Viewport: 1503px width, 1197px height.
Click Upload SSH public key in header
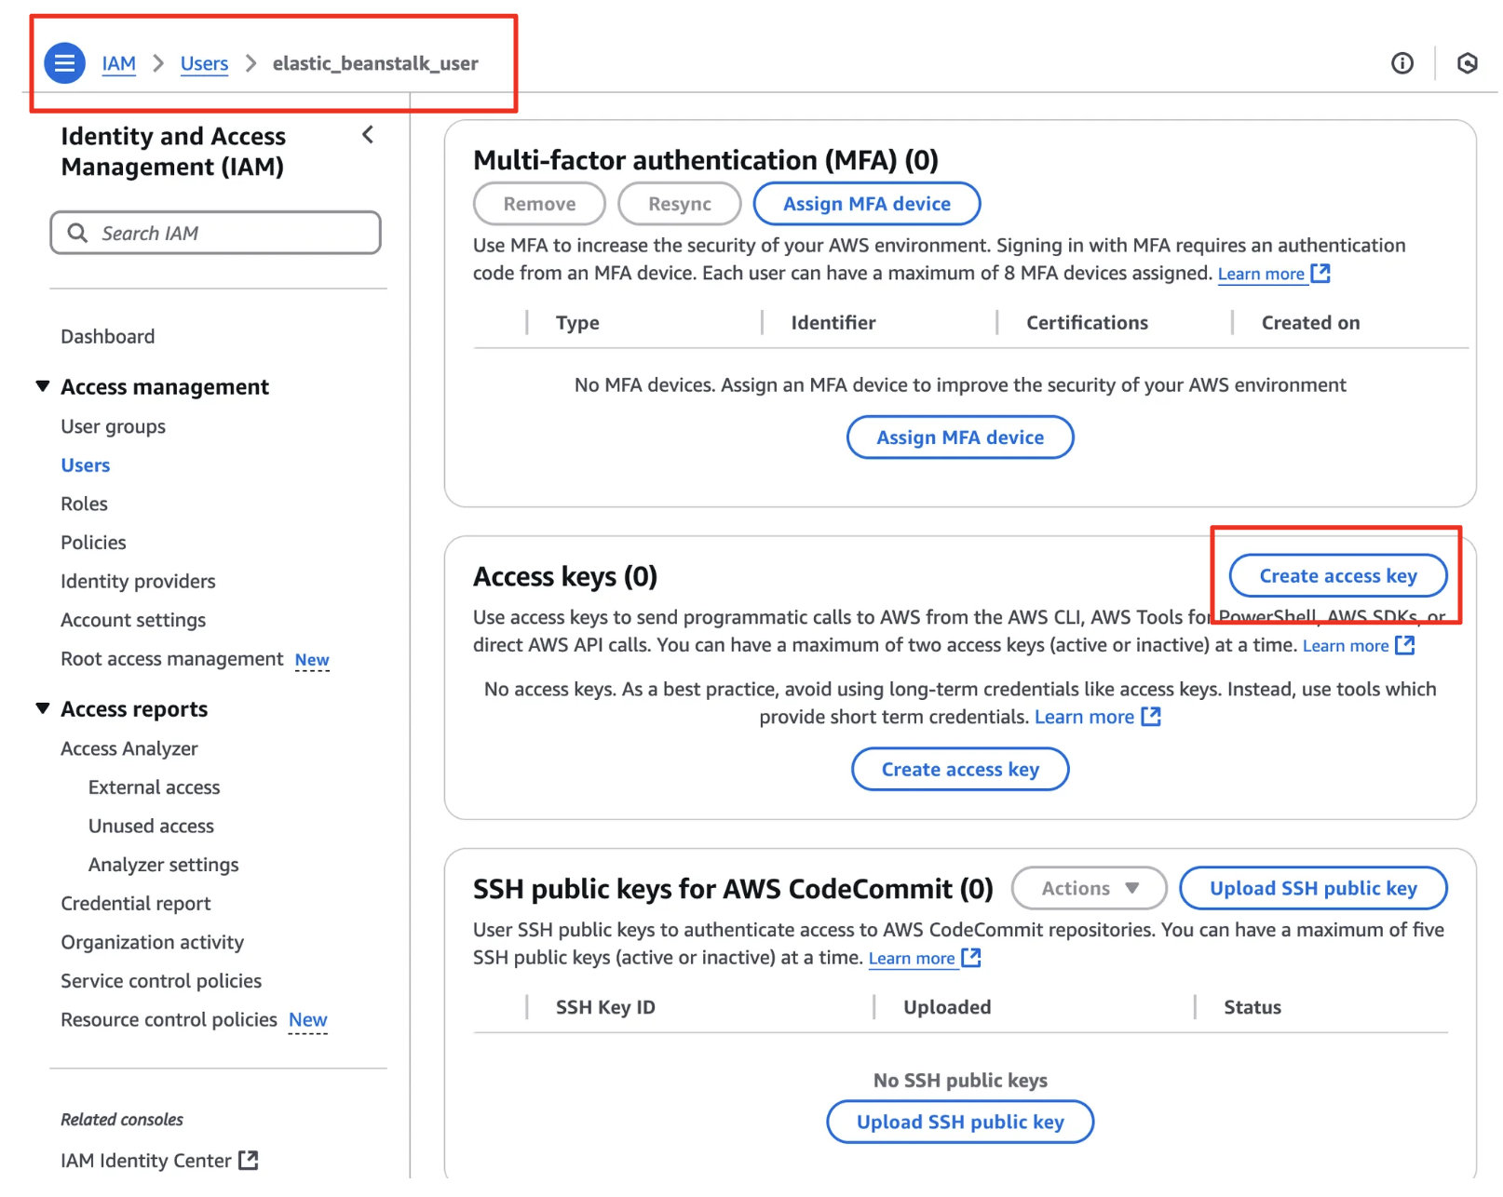coord(1313,888)
